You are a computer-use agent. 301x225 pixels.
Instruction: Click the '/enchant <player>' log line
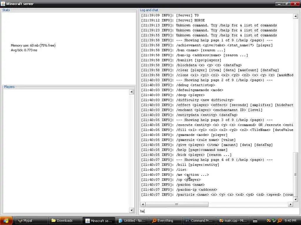click(x=202, y=110)
